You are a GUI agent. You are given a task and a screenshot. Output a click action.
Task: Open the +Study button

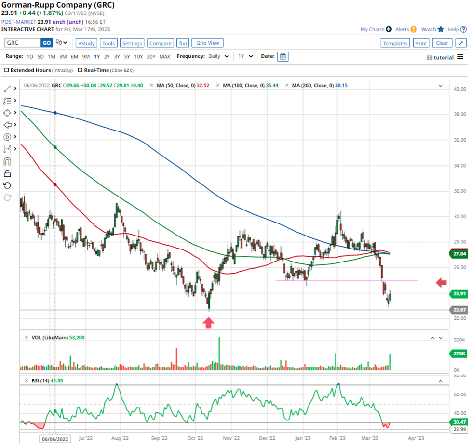pyautogui.click(x=87, y=43)
